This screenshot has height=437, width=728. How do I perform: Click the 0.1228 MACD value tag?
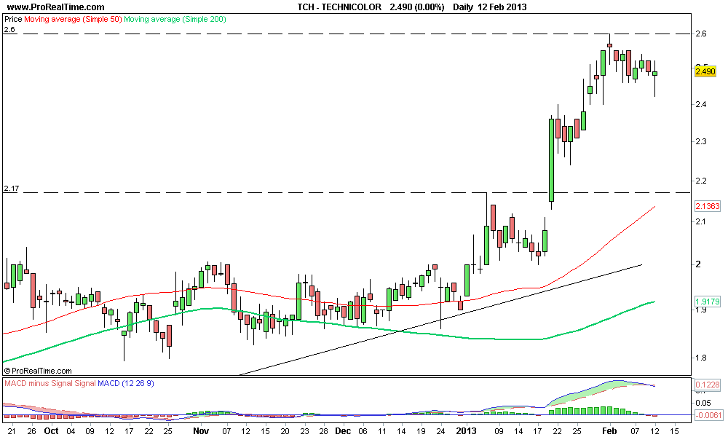(x=707, y=385)
